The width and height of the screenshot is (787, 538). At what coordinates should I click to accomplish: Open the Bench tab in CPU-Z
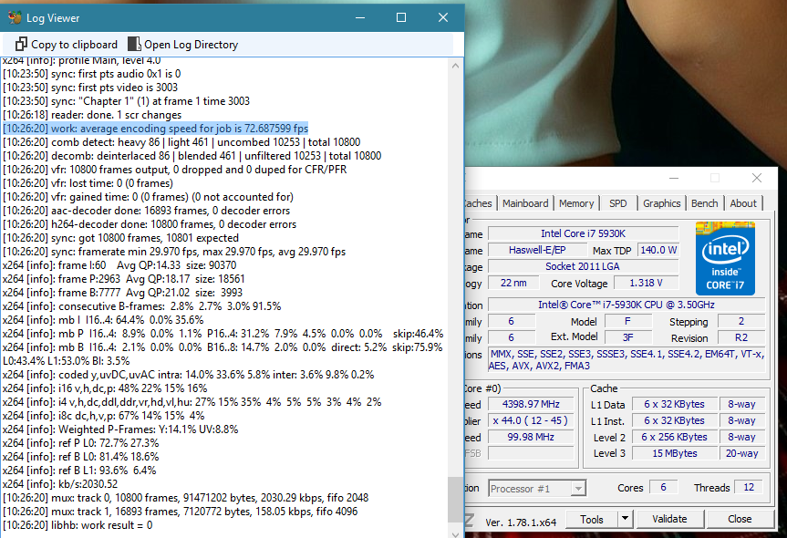click(x=705, y=203)
